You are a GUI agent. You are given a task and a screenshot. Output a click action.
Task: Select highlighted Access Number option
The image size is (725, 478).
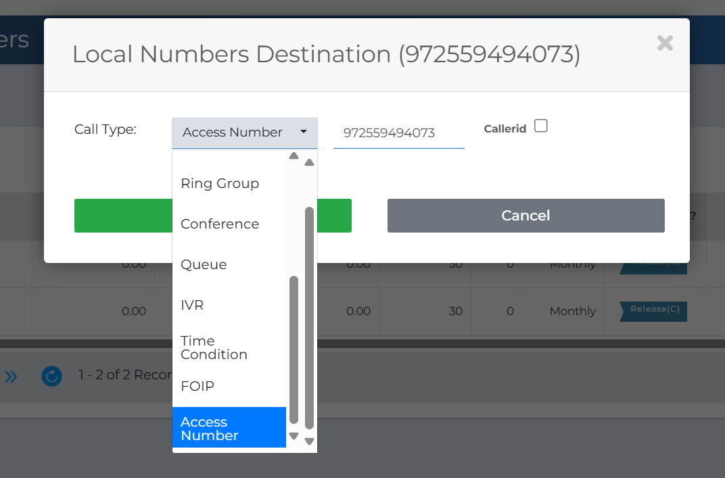click(x=229, y=427)
